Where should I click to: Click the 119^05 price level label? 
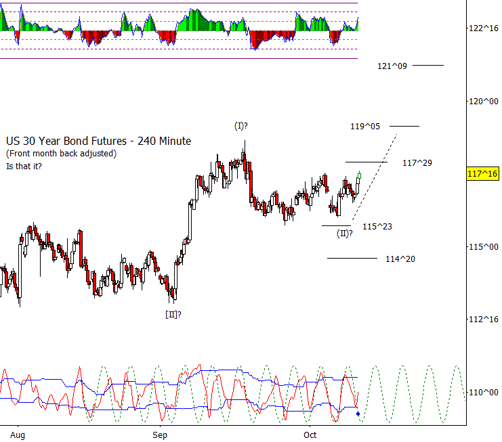[365, 127]
